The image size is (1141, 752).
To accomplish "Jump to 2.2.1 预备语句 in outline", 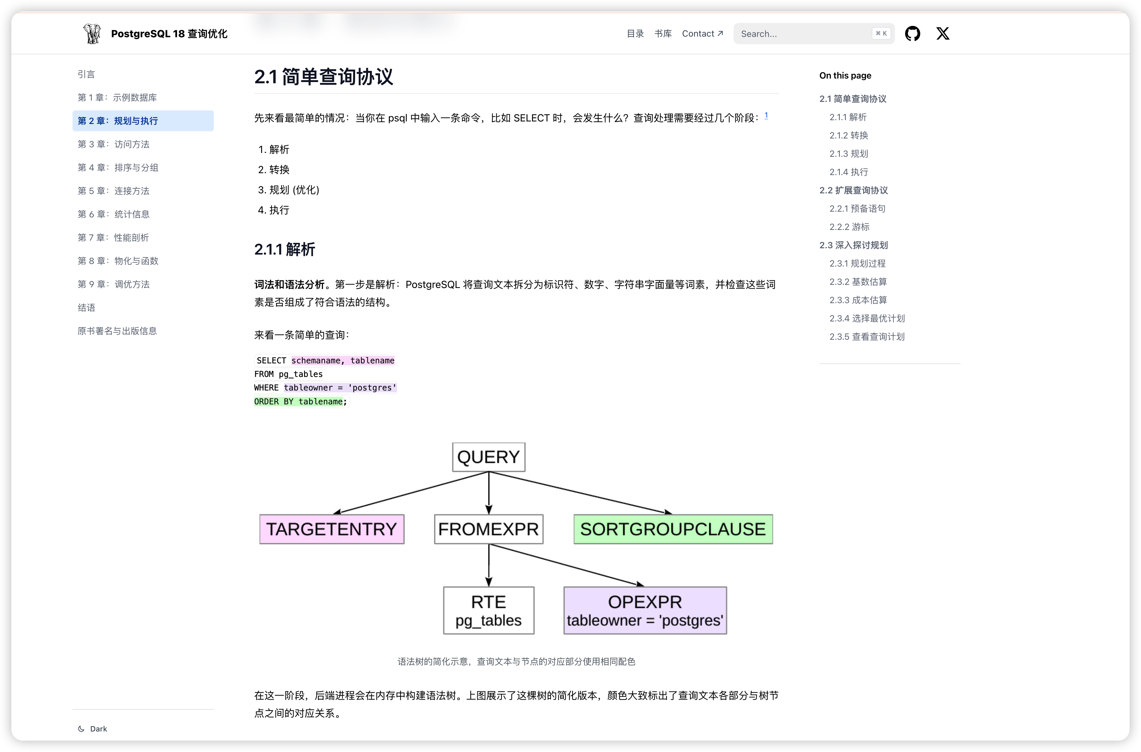I will click(857, 209).
